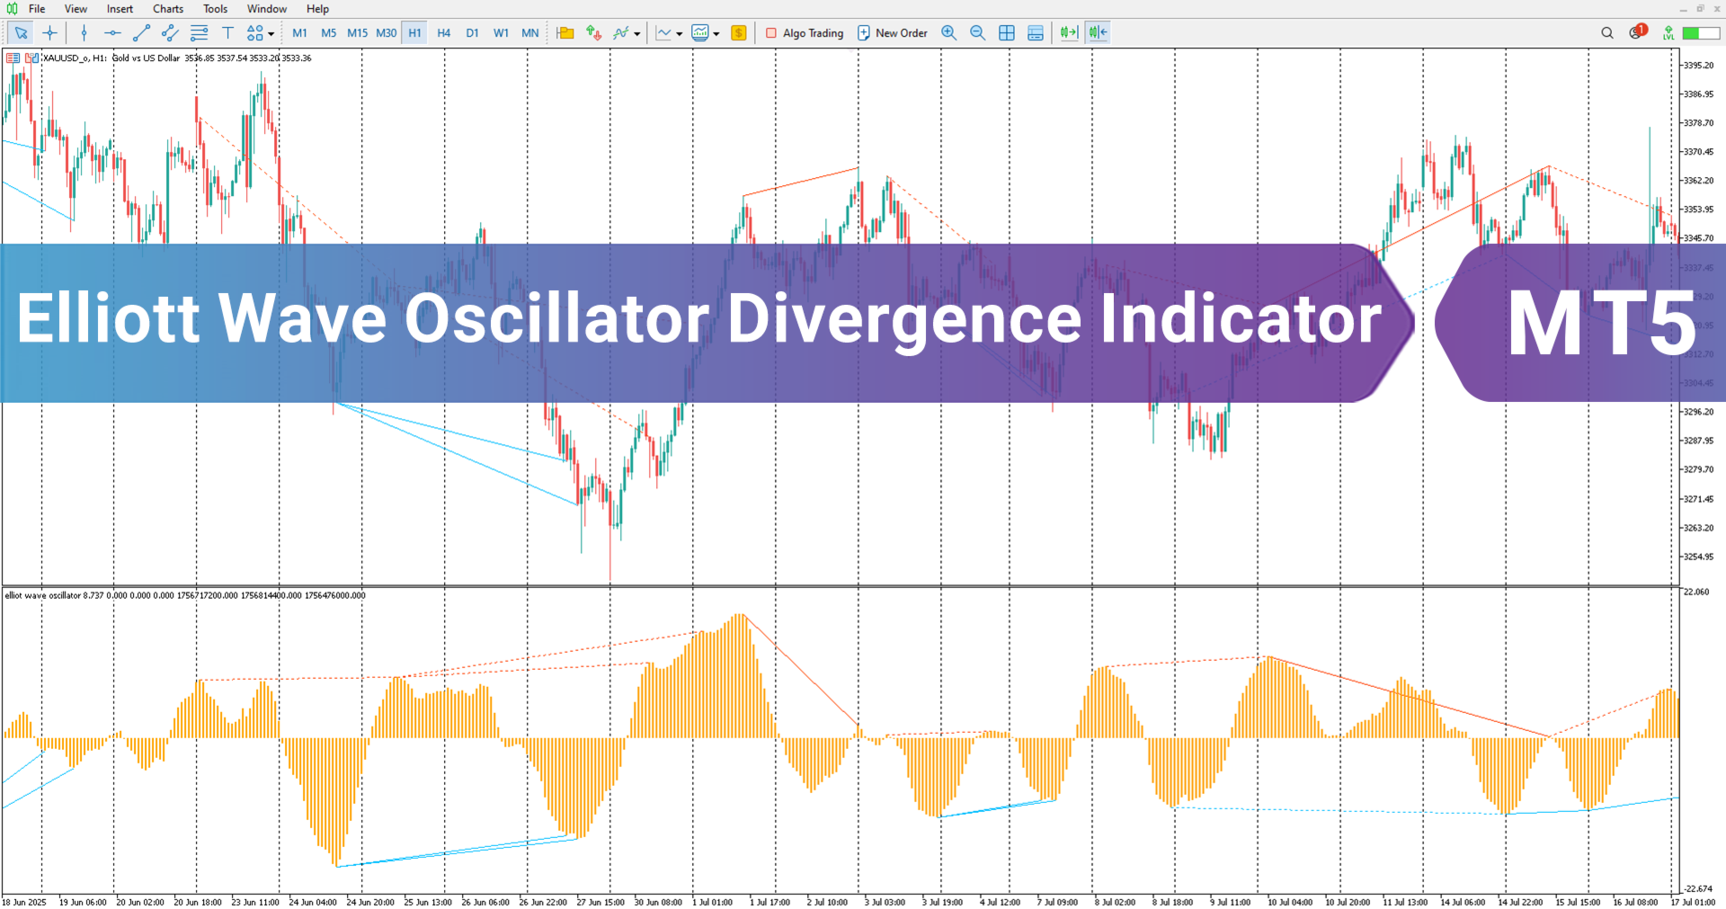Switch chart to M1 timeframe

pyautogui.click(x=299, y=33)
